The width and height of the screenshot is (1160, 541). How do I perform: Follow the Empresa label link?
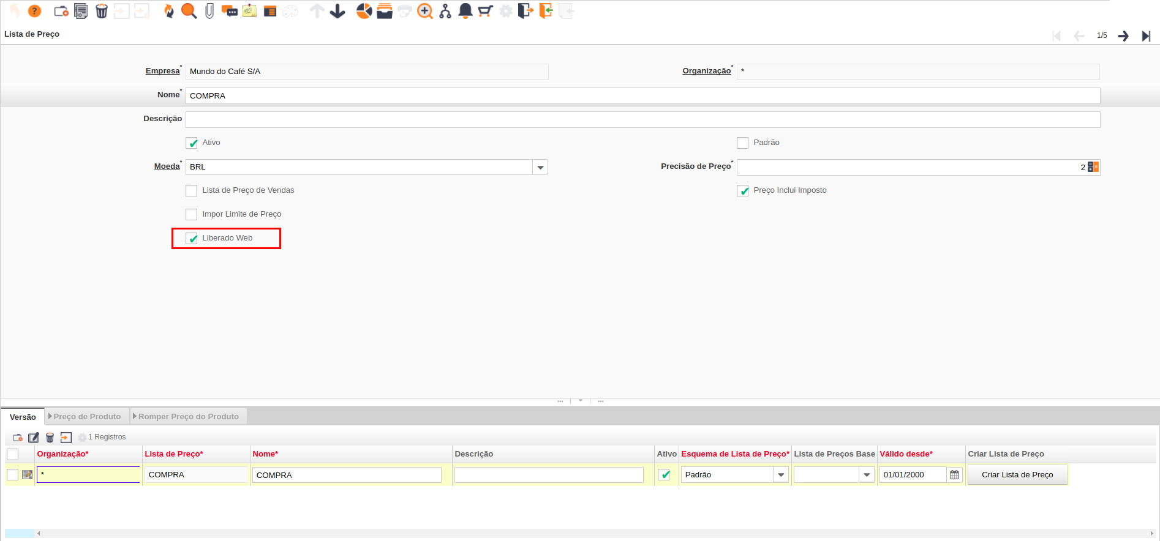tap(162, 71)
